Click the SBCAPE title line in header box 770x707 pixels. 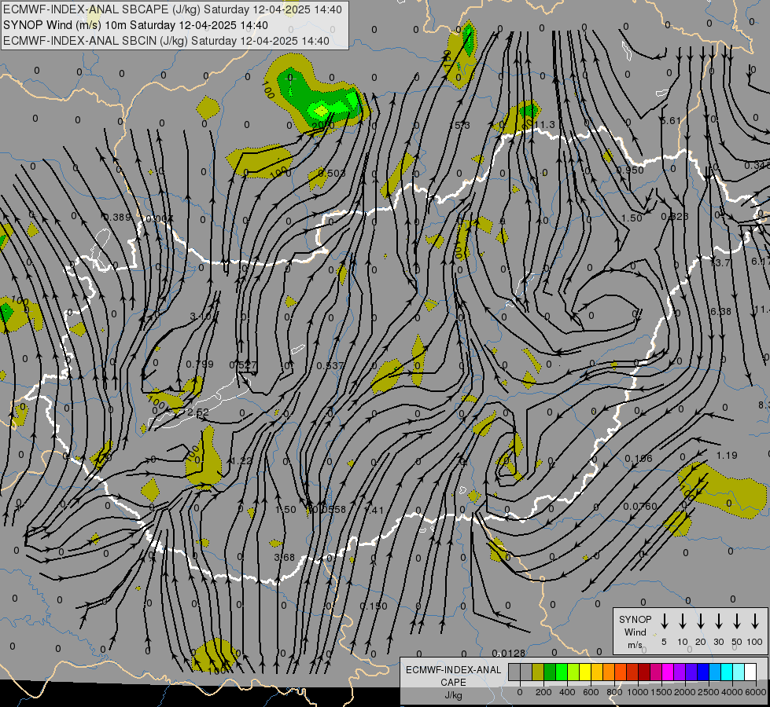[x=172, y=9]
